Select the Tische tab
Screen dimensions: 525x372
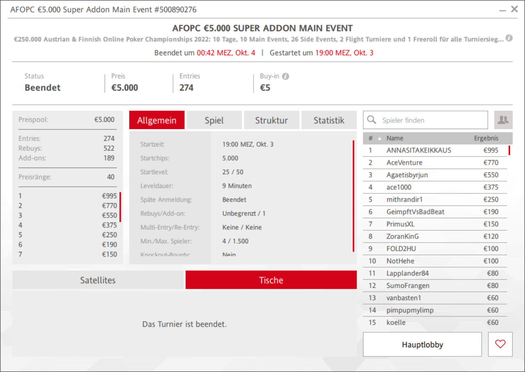click(x=271, y=280)
